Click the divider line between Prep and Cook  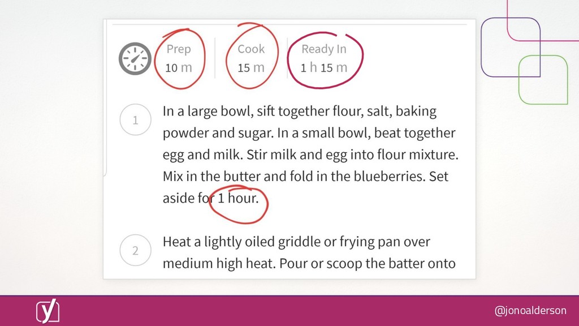click(215, 58)
